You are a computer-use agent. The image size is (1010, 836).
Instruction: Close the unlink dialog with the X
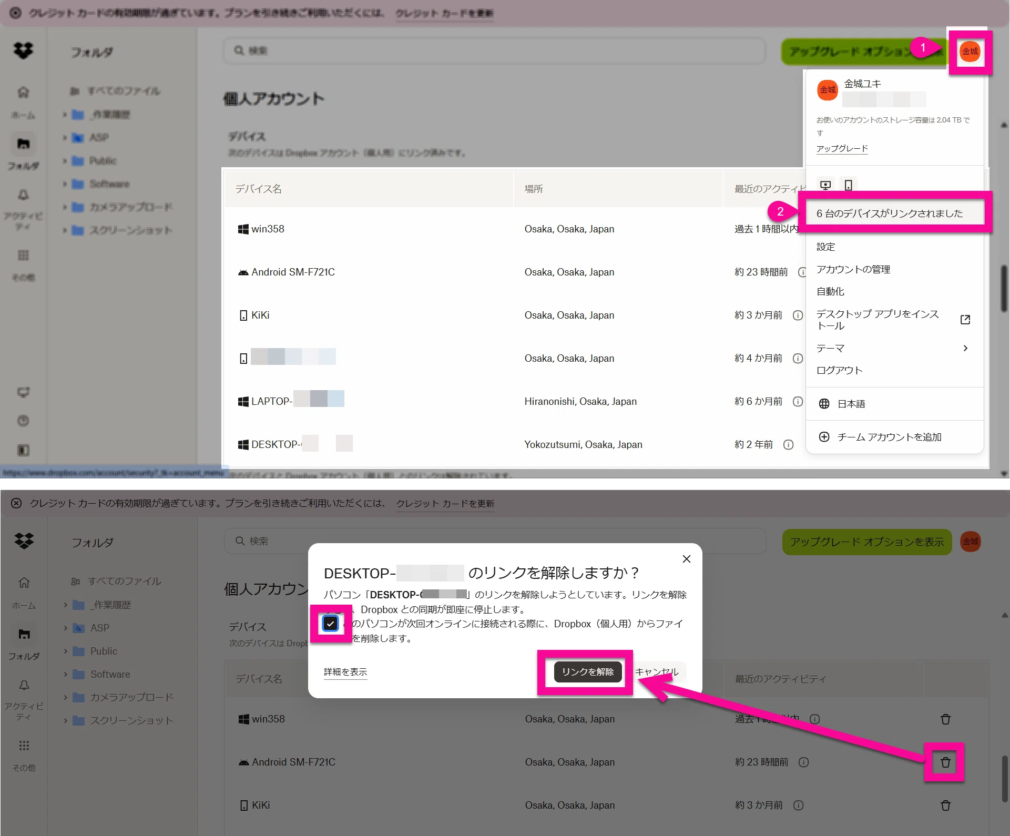click(687, 559)
